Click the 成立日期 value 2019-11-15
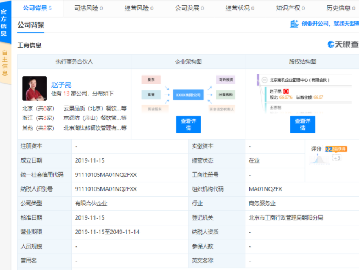 tap(90, 160)
